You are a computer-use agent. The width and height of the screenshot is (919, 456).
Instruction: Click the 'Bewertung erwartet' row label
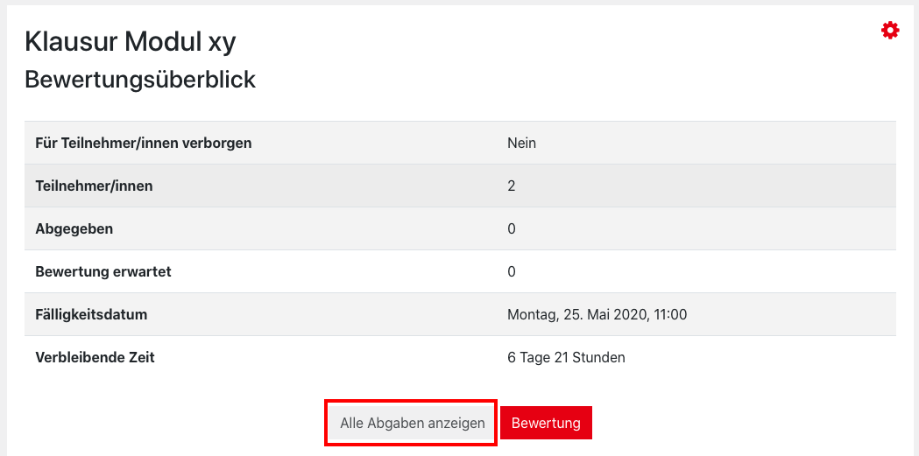coord(103,271)
